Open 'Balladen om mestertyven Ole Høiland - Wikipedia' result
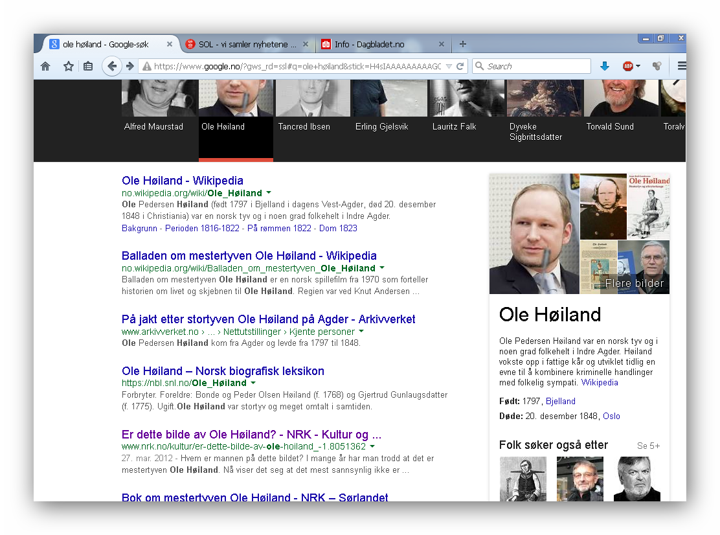Screen dimensions: 720x535 point(249,255)
